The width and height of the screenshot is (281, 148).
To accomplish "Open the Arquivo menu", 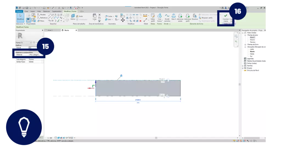I will (19, 11).
